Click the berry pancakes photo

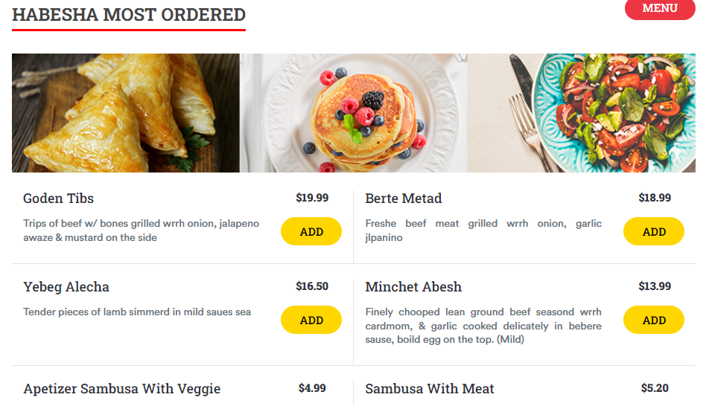pos(354,113)
